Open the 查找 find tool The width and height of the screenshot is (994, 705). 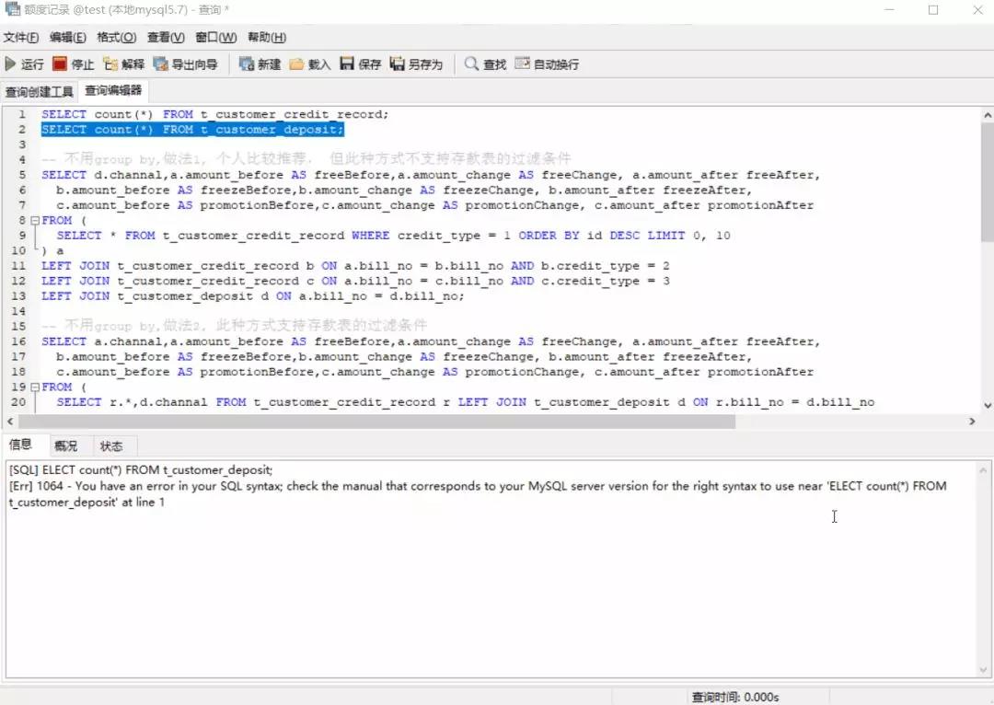pyautogui.click(x=485, y=64)
